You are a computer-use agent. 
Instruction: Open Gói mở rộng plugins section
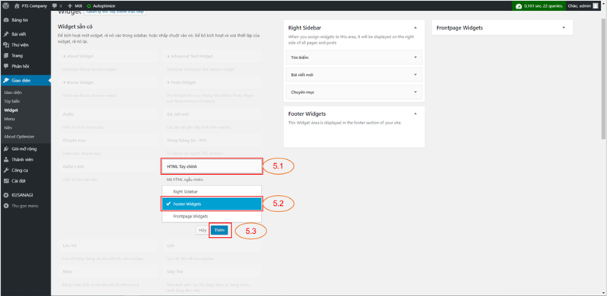[x=25, y=148]
